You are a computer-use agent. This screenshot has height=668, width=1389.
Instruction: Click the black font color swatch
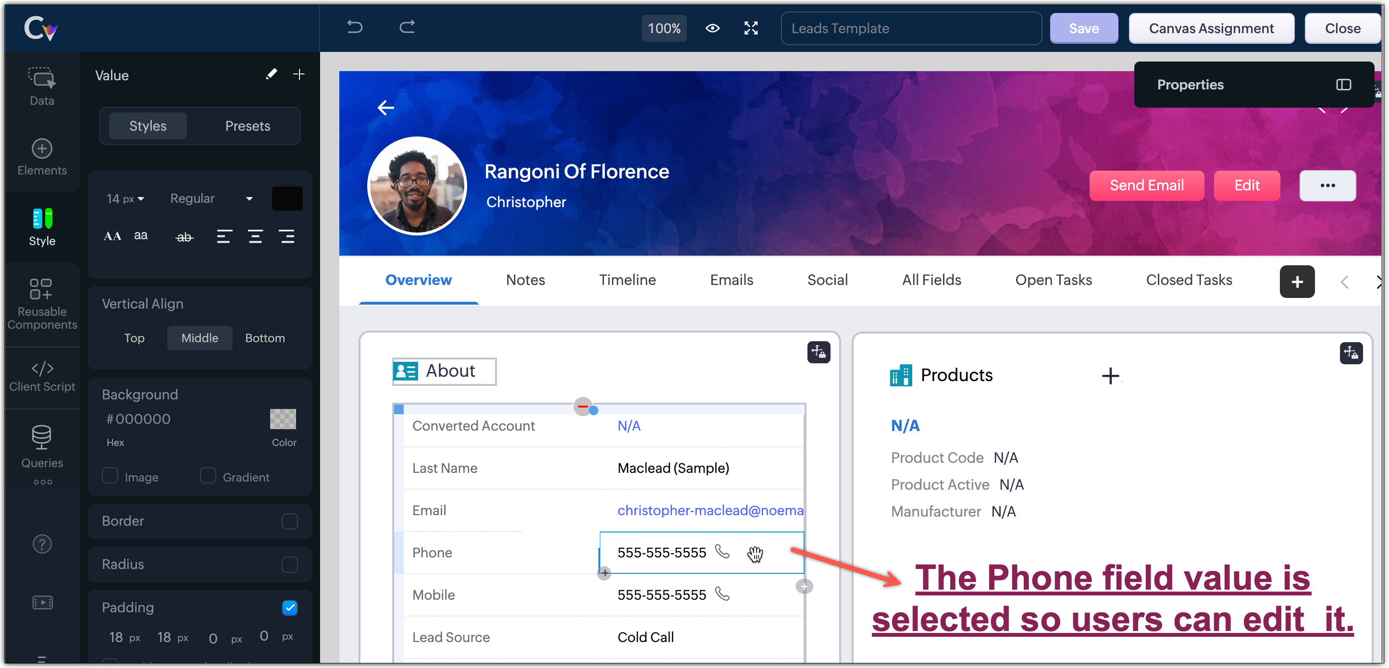287,198
